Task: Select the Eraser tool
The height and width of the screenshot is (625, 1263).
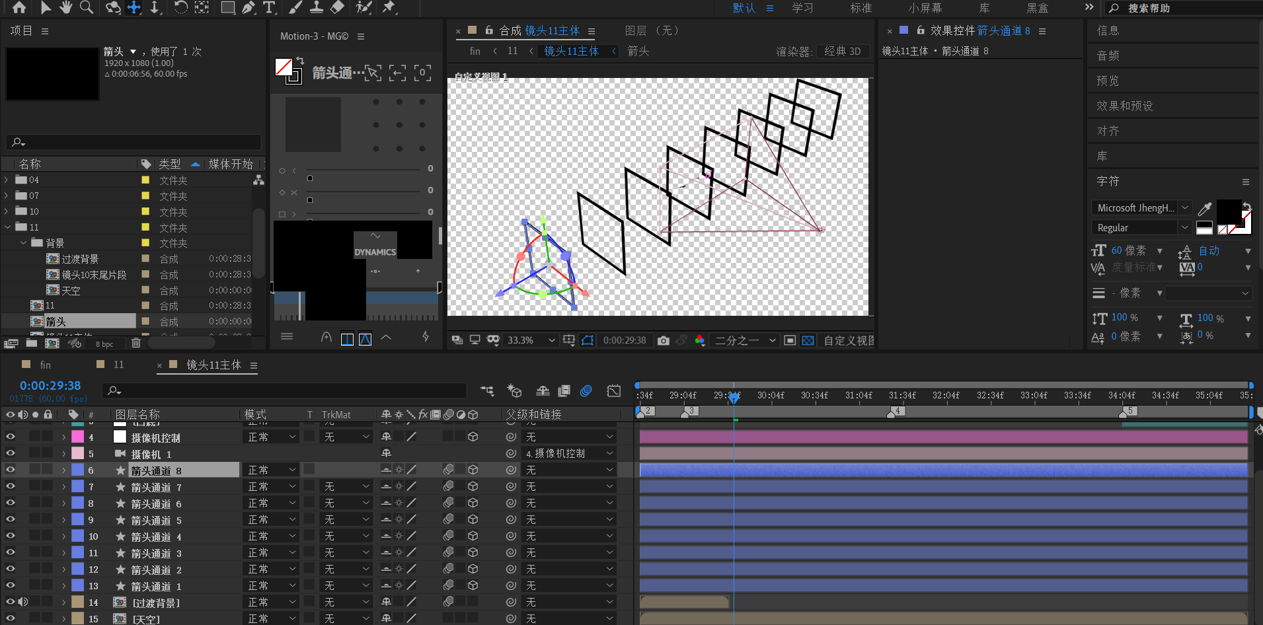Action: click(x=338, y=7)
